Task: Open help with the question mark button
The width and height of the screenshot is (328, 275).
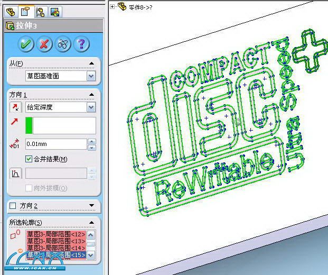Action: click(x=81, y=44)
